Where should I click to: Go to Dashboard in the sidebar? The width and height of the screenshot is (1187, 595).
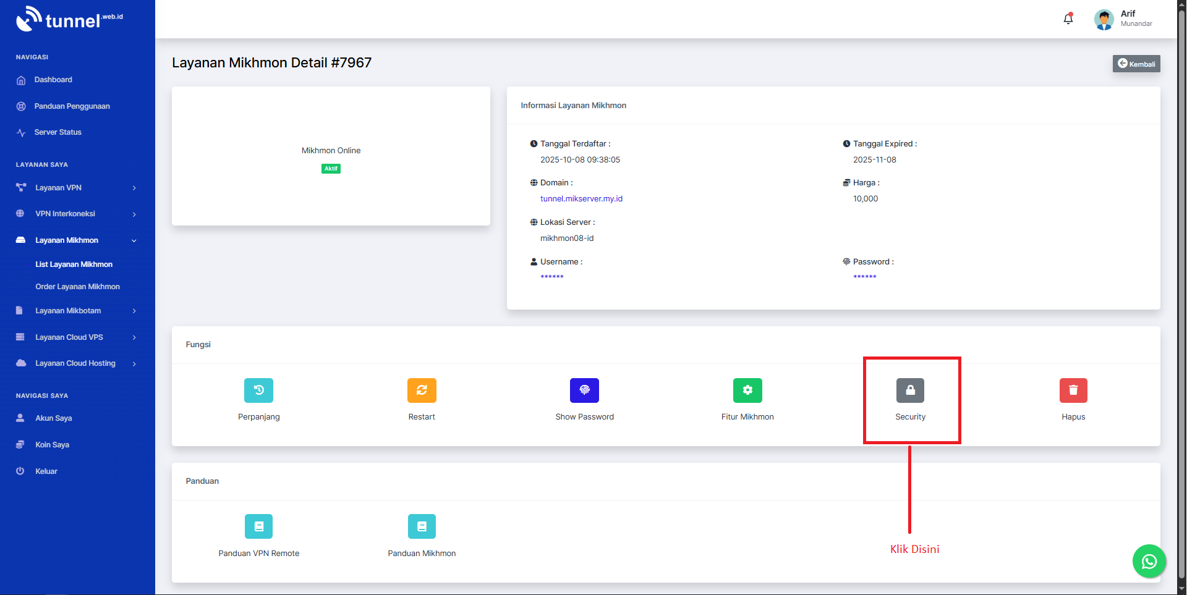pyautogui.click(x=53, y=80)
